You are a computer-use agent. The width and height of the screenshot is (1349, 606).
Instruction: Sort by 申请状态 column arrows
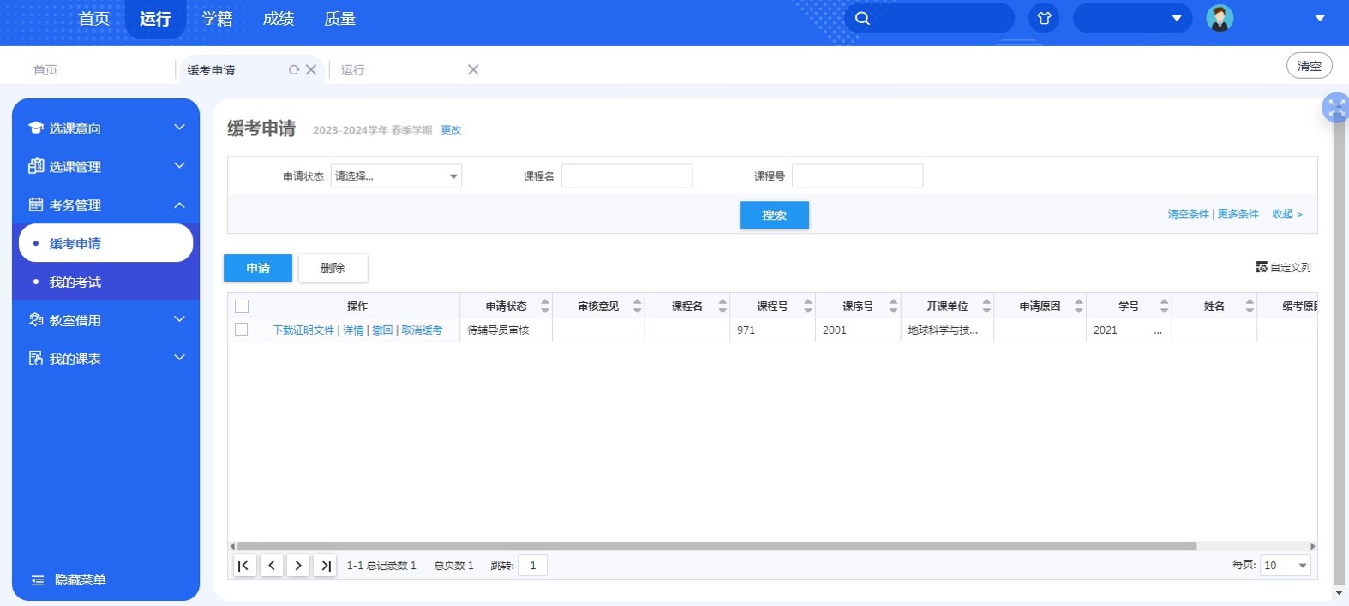[545, 306]
